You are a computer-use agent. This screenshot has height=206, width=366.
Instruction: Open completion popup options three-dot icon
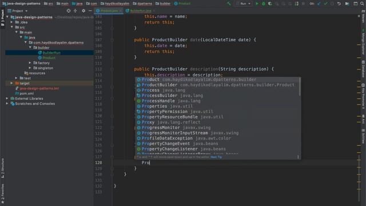coord(298,157)
